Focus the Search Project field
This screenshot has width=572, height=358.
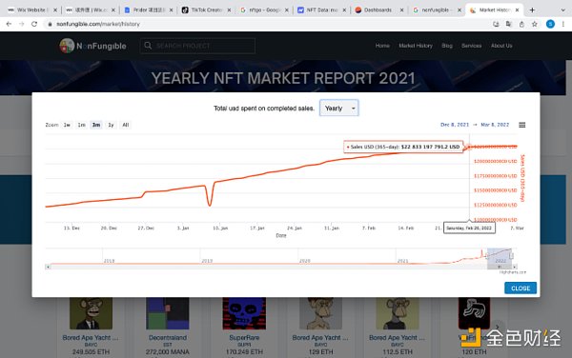[x=197, y=46]
